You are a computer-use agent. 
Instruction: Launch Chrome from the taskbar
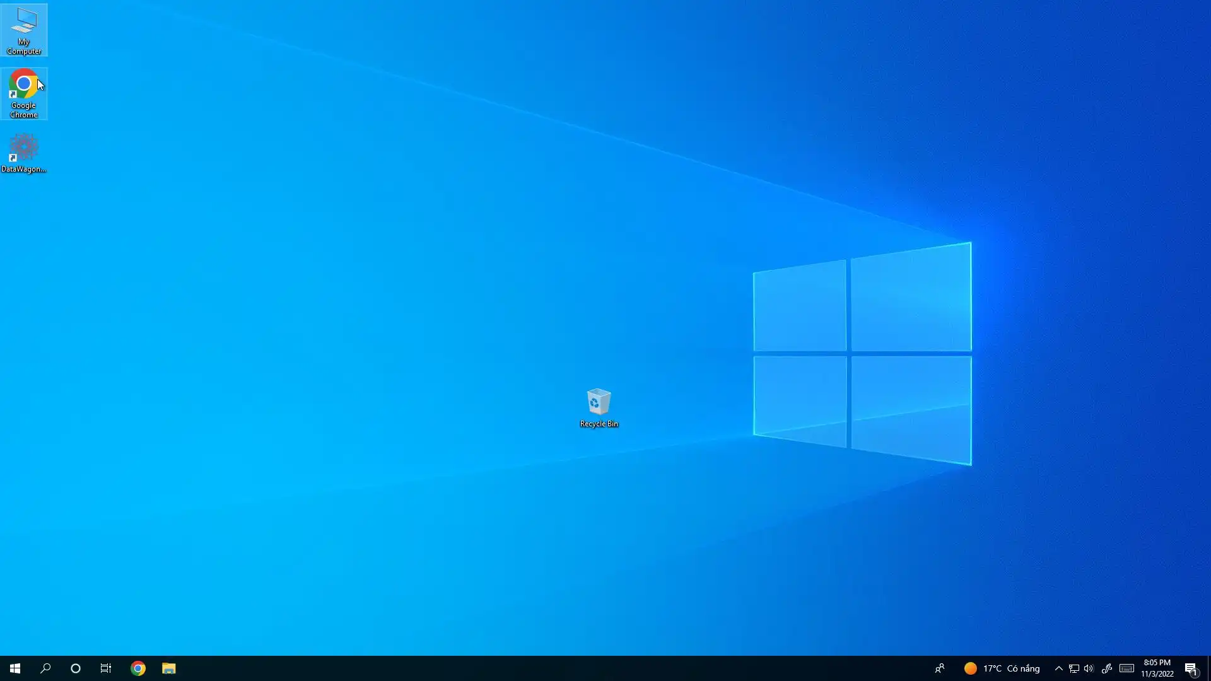pyautogui.click(x=138, y=668)
